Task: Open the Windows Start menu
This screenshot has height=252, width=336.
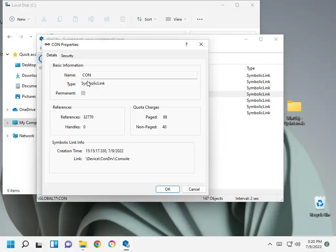Action: point(10,244)
